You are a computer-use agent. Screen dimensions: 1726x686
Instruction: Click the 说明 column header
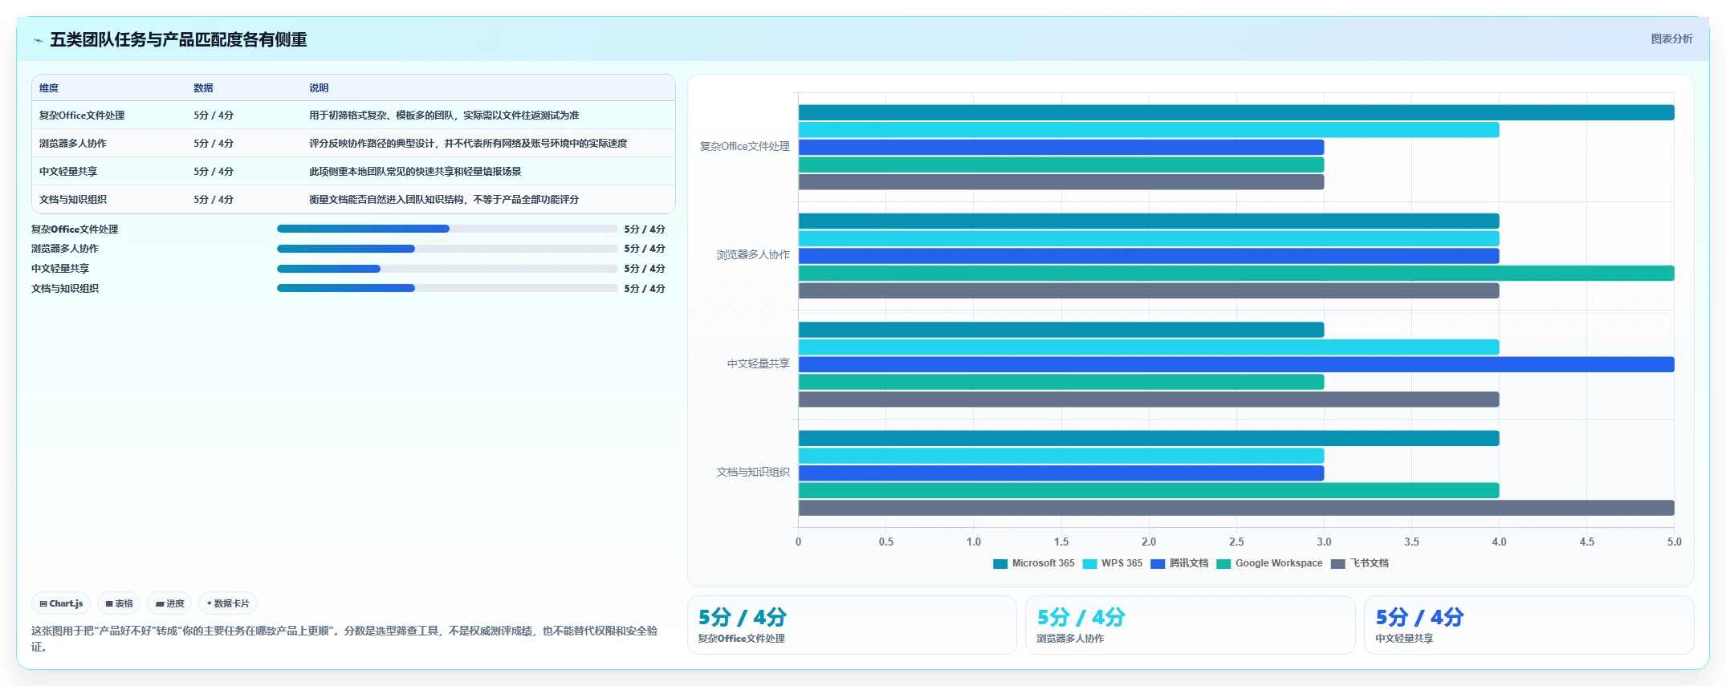click(319, 88)
